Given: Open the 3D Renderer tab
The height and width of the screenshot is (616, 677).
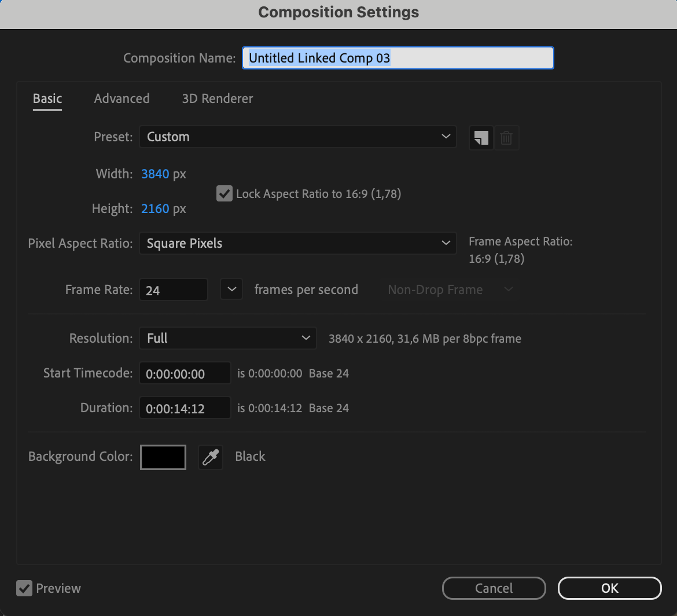Looking at the screenshot, I should click(x=217, y=99).
